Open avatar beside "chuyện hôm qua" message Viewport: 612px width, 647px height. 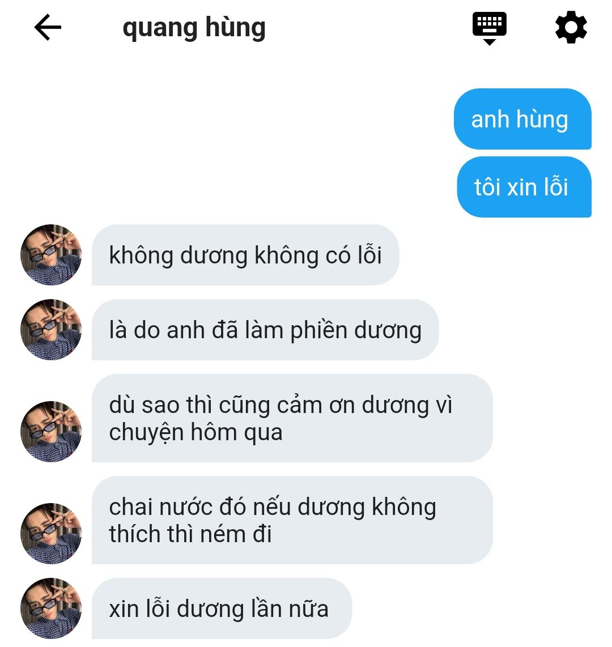pos(51,432)
